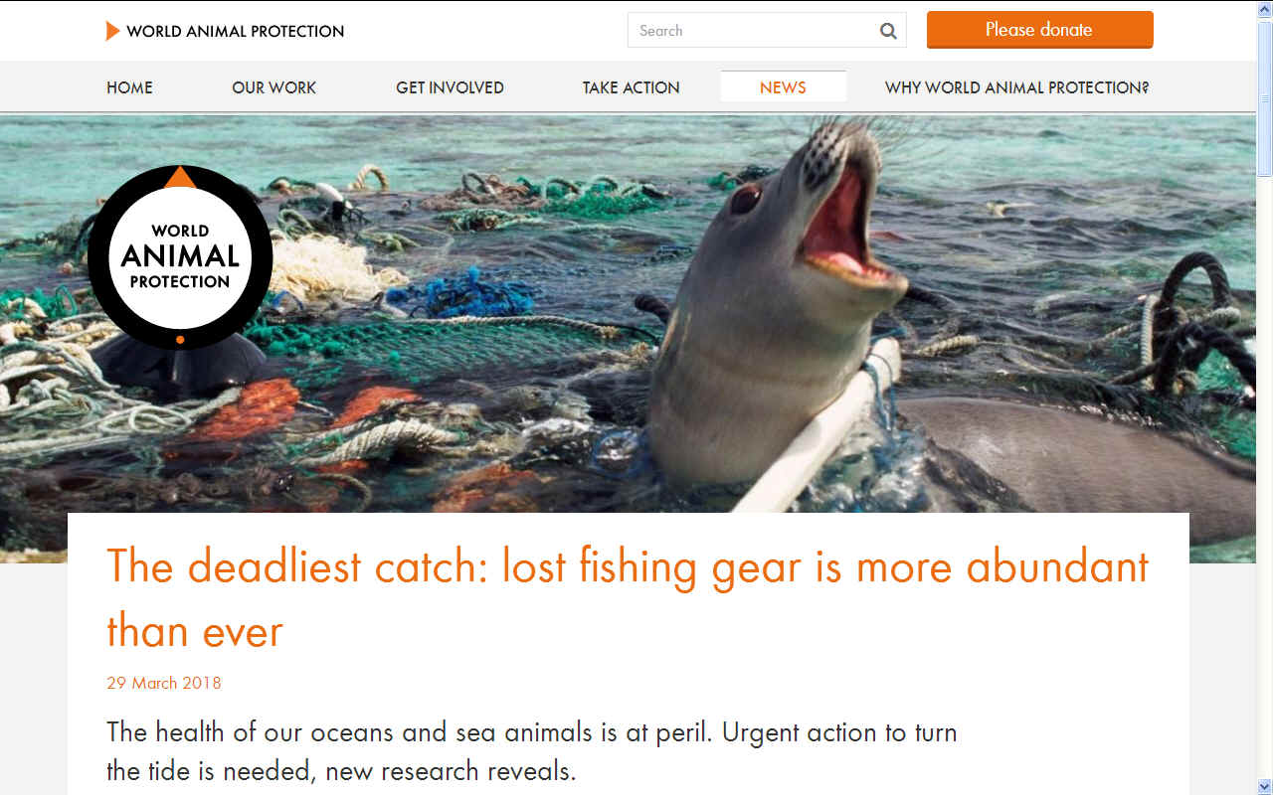
Task: Open the Home menu item
Action: pos(129,87)
